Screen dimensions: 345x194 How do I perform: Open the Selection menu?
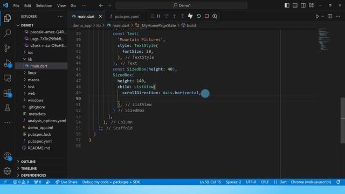[x=44, y=5]
